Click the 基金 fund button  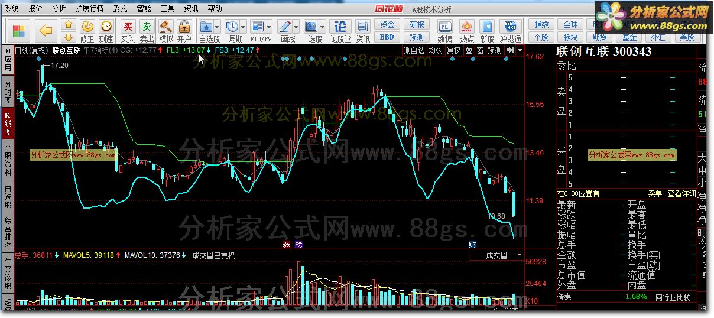tap(629, 37)
